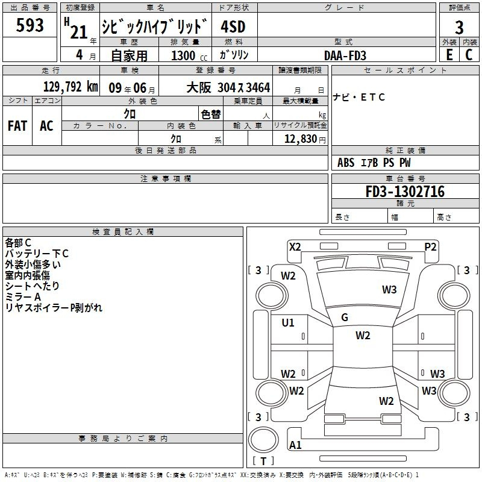482x482 pixels.
Task: Select inspector note シートへたり
Action: point(32,286)
